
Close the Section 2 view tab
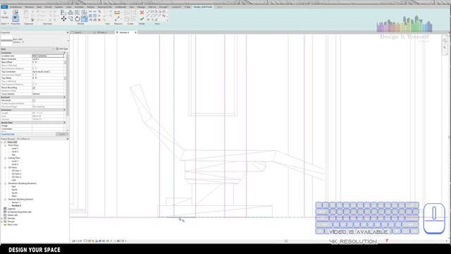coord(136,32)
